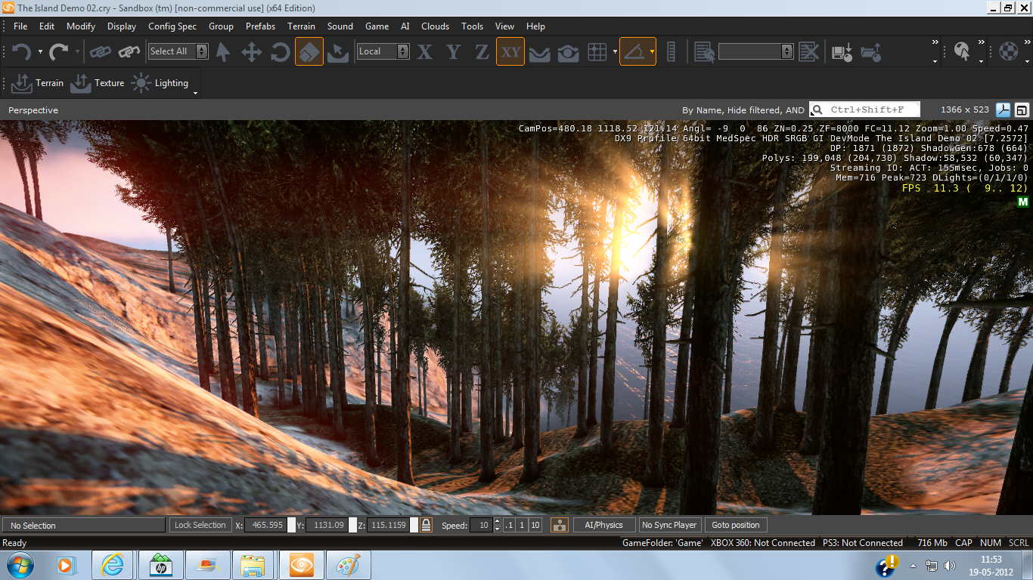
Task: Click the highlighted Scale tool
Action: 309,51
